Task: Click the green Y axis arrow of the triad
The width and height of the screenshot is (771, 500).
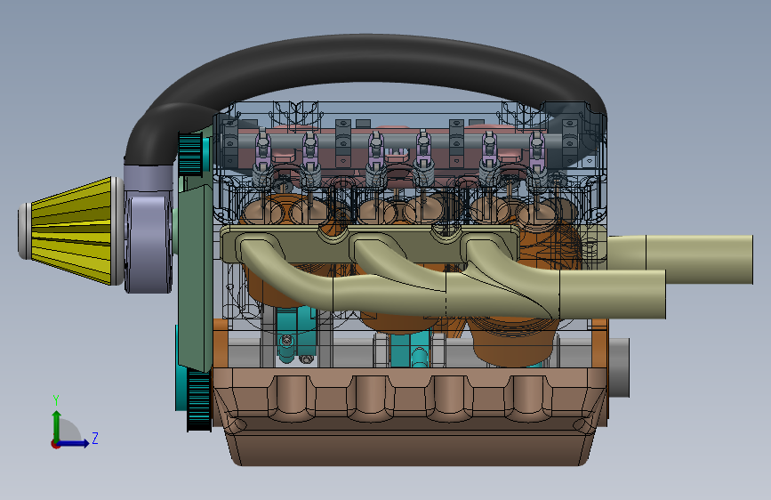Action: click(57, 425)
